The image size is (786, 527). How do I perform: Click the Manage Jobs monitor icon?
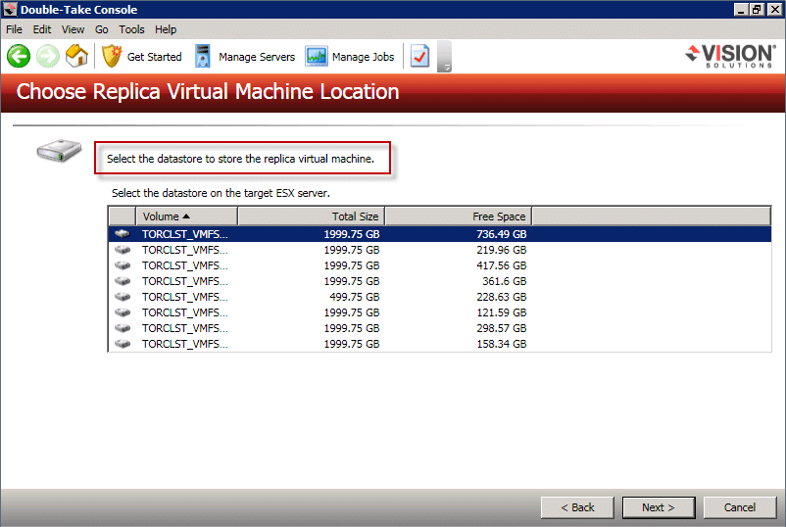pyautogui.click(x=317, y=57)
